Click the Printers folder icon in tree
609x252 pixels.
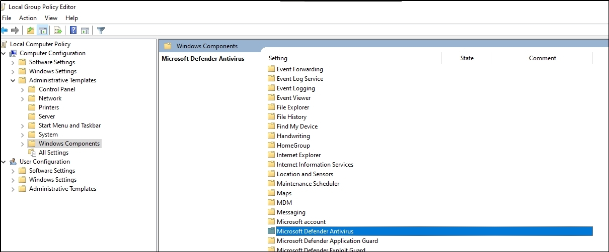coord(32,107)
